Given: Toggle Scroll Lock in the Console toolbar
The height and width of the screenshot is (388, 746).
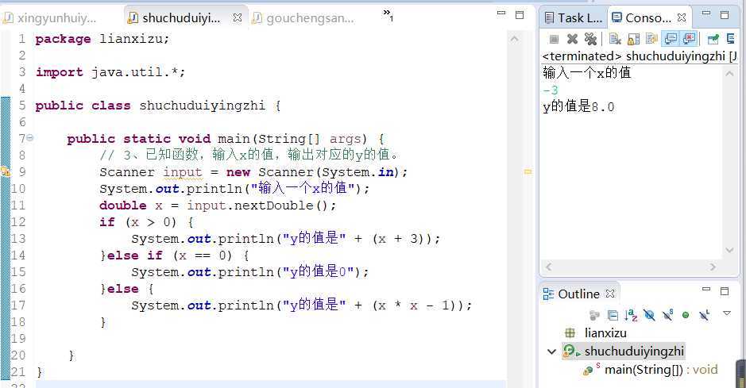Looking at the screenshot, I should (634, 39).
